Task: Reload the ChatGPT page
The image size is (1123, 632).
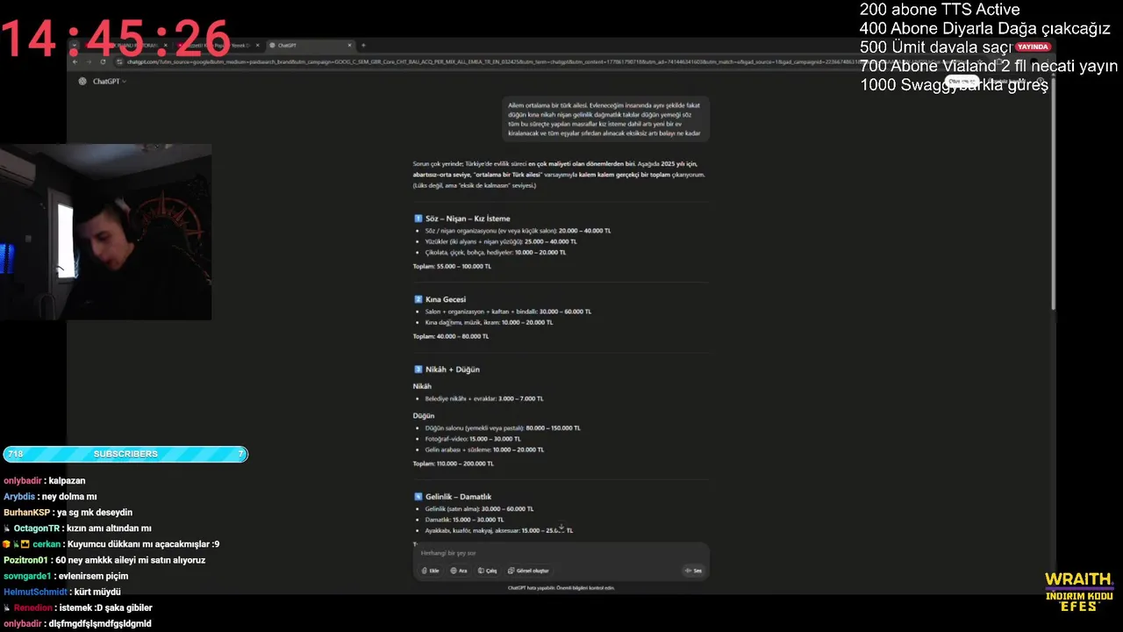Action: (x=104, y=61)
